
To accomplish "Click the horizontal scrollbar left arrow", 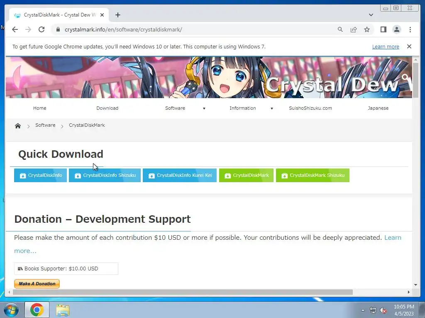I will pos(9,292).
